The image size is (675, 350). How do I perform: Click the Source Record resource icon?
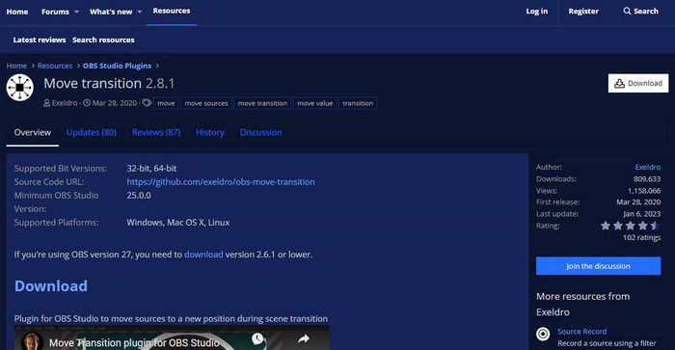[x=543, y=334]
